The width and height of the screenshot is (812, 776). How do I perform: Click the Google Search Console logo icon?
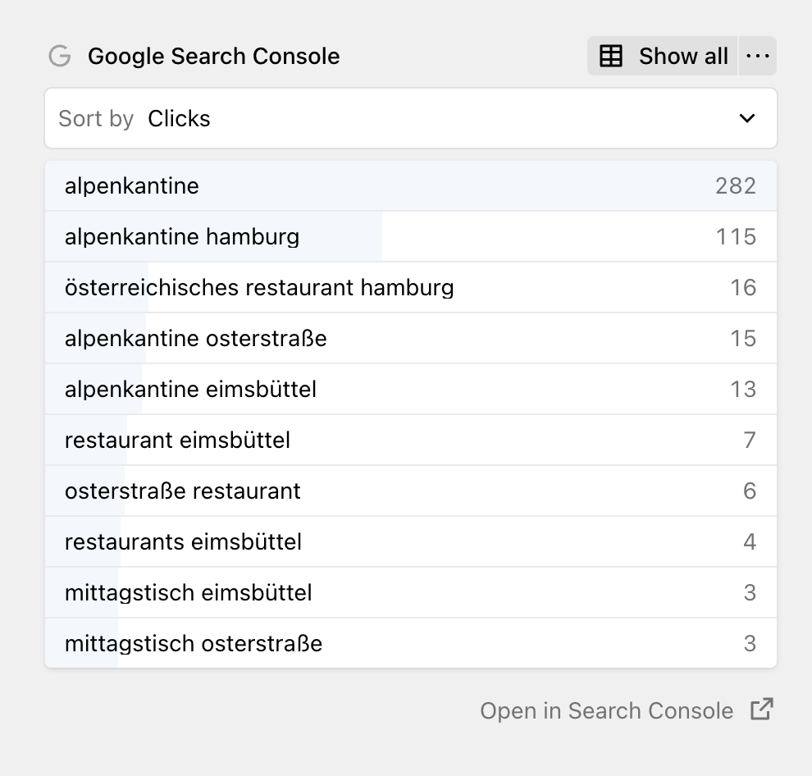tap(59, 56)
